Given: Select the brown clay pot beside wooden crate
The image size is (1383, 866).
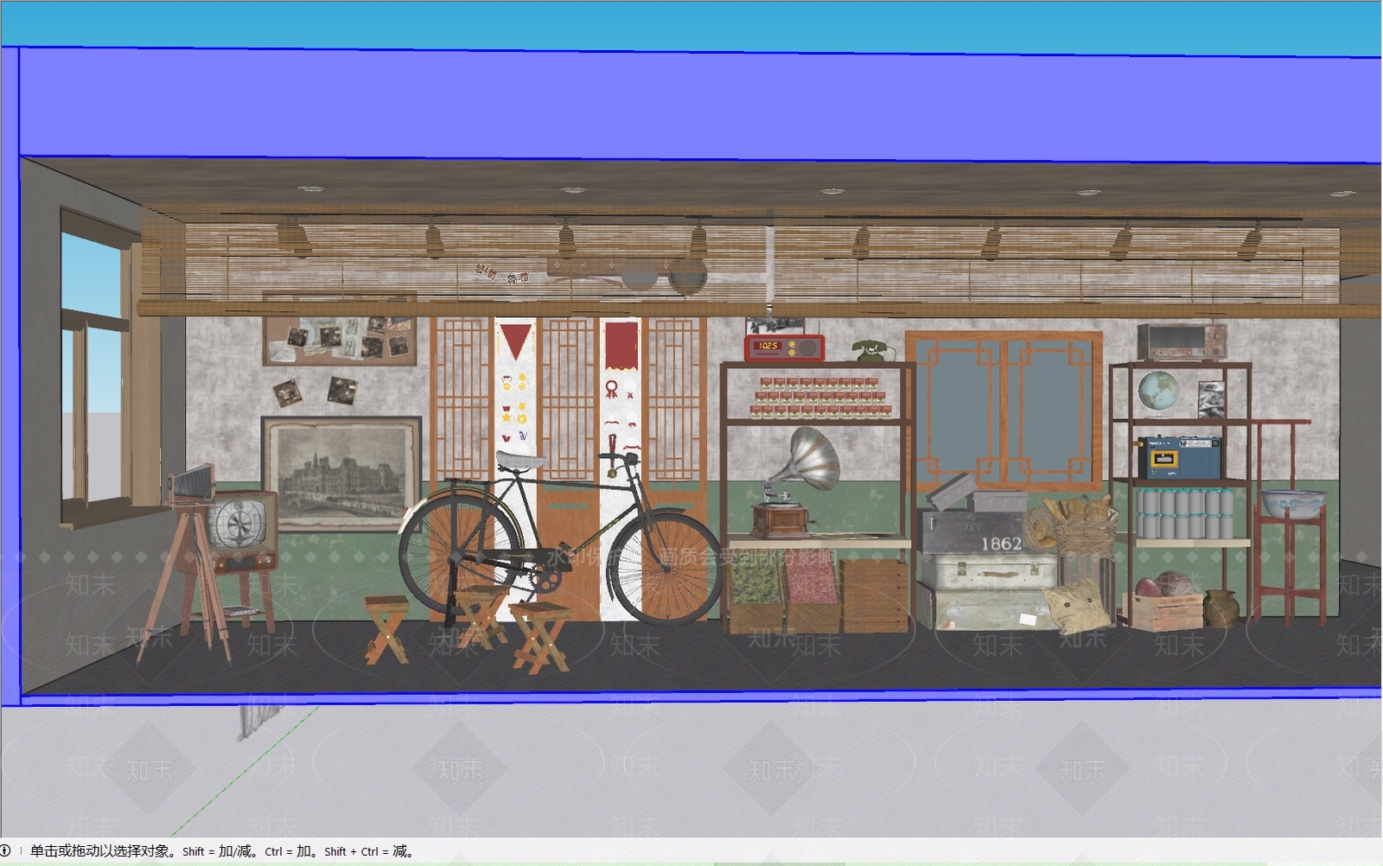Looking at the screenshot, I should coord(1220,608).
